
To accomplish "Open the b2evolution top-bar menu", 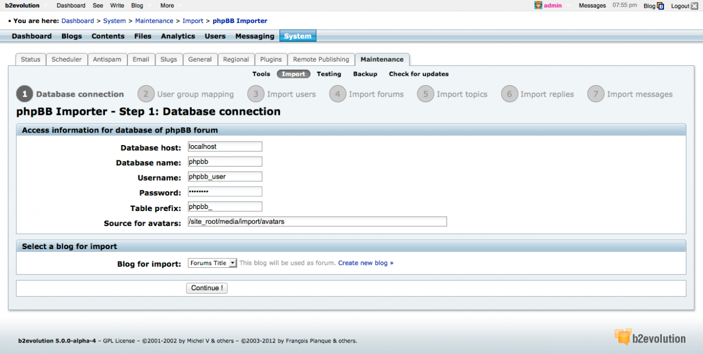I will coord(23,5).
